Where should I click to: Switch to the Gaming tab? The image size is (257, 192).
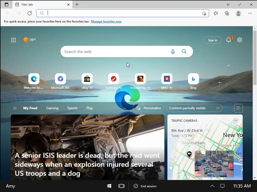(52, 108)
